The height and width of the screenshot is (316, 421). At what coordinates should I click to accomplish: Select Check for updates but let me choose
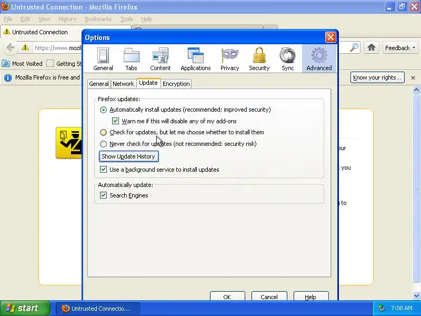pos(103,133)
